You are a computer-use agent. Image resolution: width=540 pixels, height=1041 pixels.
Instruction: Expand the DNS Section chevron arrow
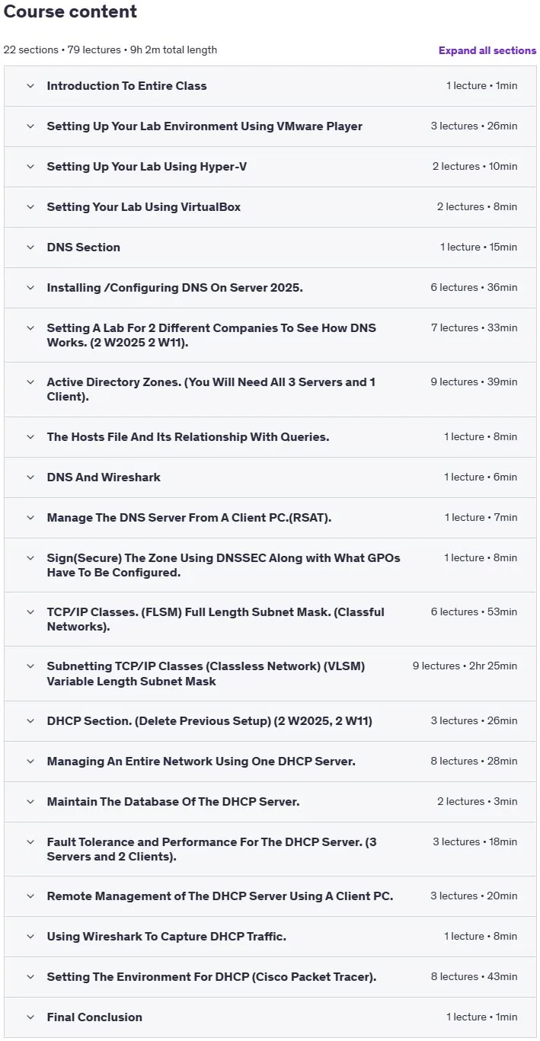pyautogui.click(x=30, y=247)
